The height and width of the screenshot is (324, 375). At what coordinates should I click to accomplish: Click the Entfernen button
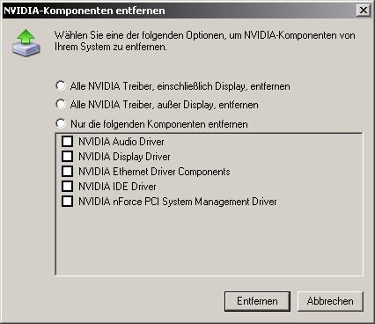click(257, 301)
